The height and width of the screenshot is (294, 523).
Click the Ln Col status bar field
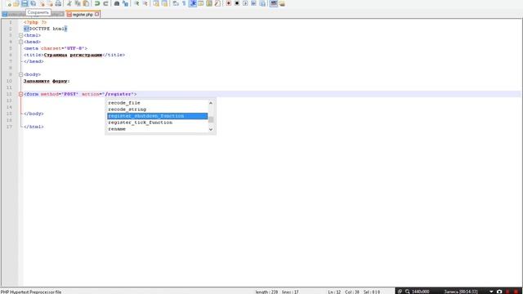pyautogui.click(x=354, y=292)
